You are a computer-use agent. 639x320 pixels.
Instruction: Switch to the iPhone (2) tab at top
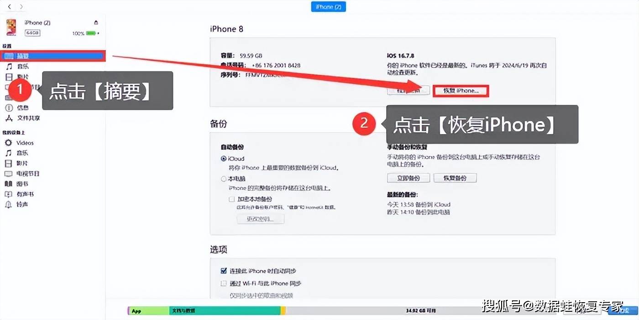[x=328, y=6]
